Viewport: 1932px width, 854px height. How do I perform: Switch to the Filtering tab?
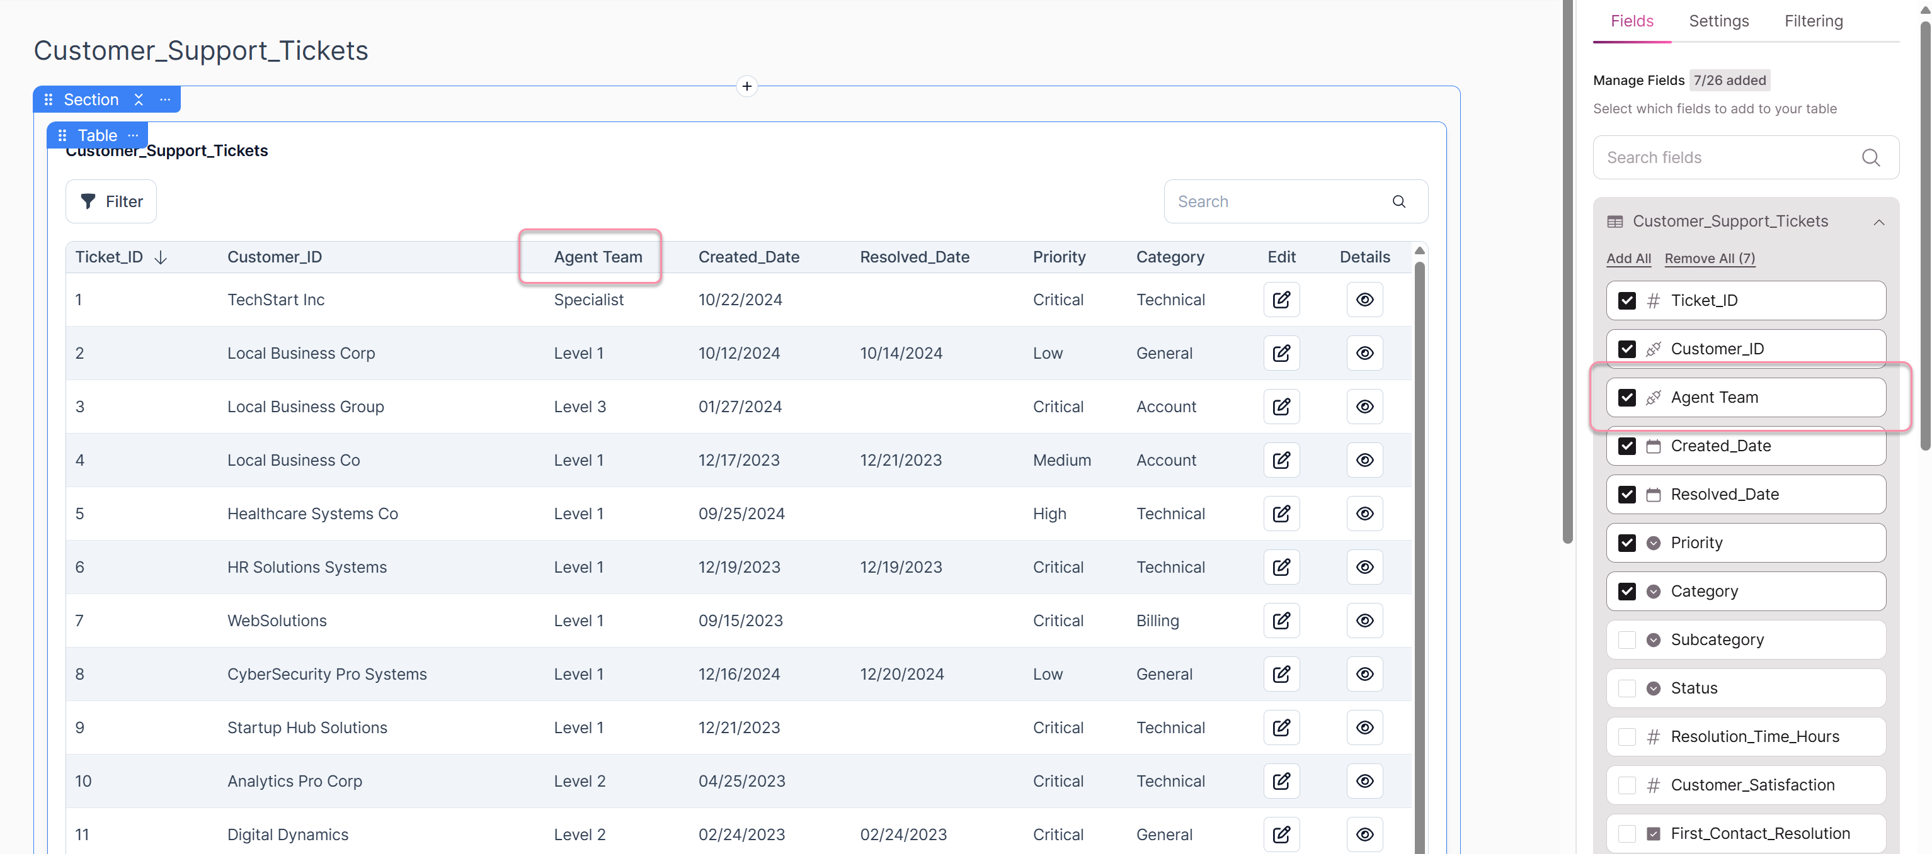pos(1813,21)
